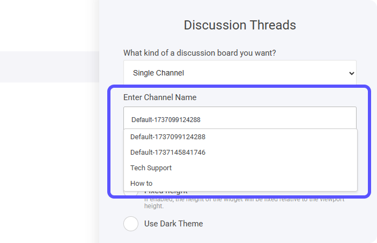Pick the Tech Support channel option
The image size is (377, 243).
pos(151,168)
